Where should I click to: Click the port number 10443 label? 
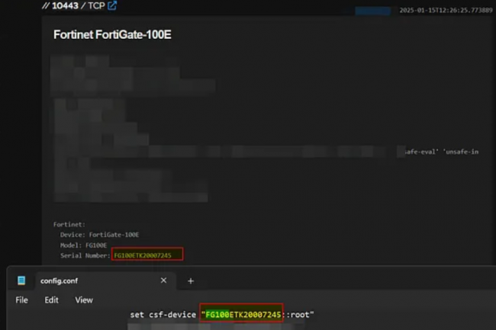(x=65, y=6)
